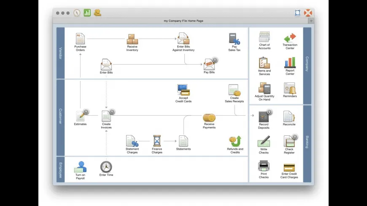The height and width of the screenshot is (206, 367).
Task: Click info badge on Check Register
Action: 295,137
